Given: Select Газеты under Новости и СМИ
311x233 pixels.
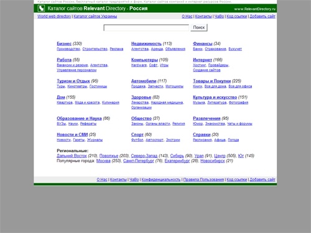Looking at the screenshot, I should [79, 140].
